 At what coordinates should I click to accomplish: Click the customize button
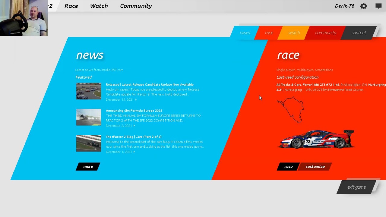click(315, 167)
